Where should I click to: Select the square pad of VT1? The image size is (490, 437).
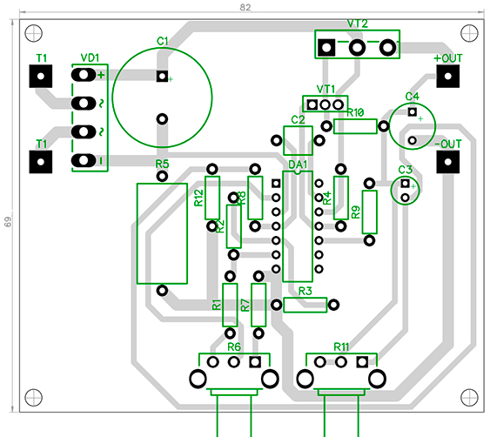tap(312, 104)
